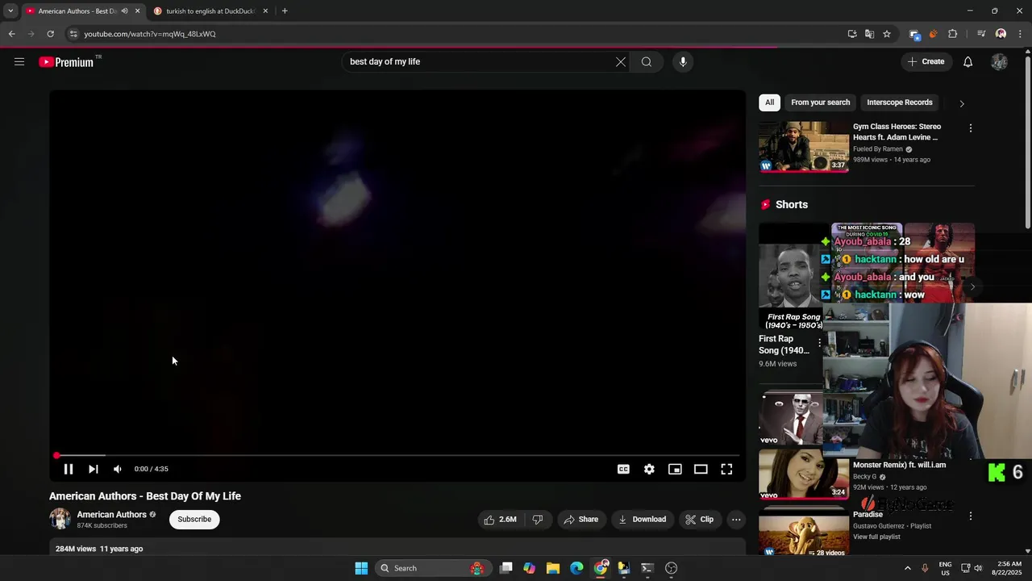
Task: Open the American Authors channel avatar
Action: pos(60,519)
